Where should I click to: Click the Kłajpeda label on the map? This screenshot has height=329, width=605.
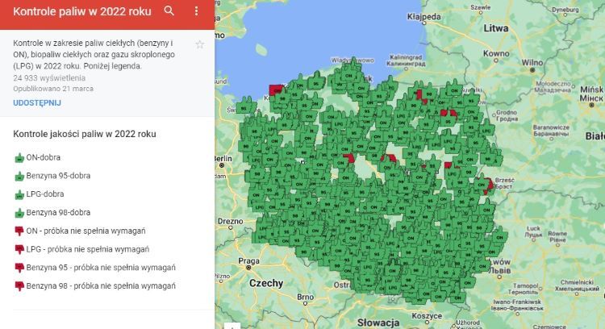coord(424,17)
